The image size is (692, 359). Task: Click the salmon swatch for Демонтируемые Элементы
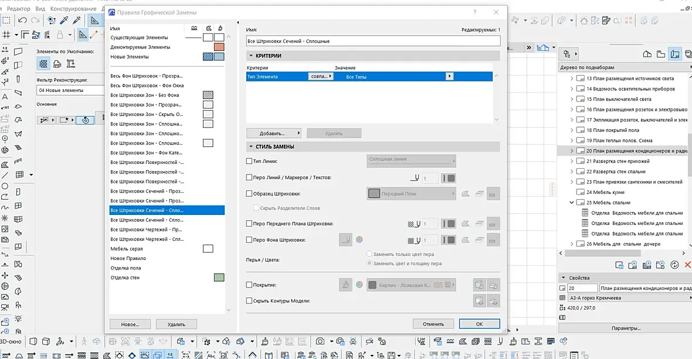[x=219, y=47]
